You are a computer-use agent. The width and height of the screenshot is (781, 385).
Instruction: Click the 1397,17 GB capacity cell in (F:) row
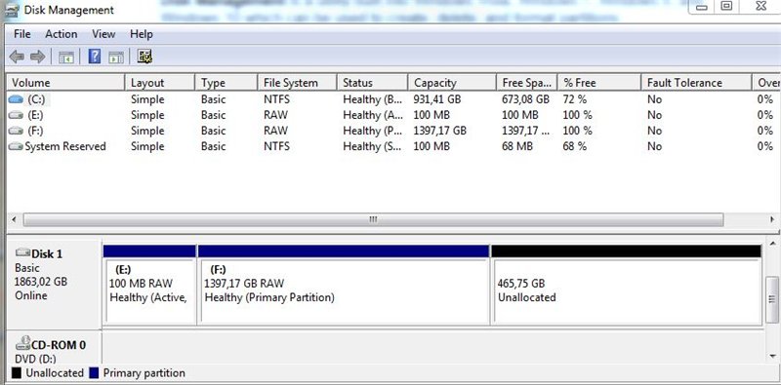(x=440, y=131)
